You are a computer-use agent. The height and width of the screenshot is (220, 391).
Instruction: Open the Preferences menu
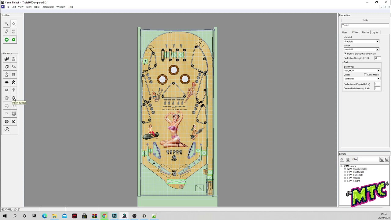(x=48, y=7)
